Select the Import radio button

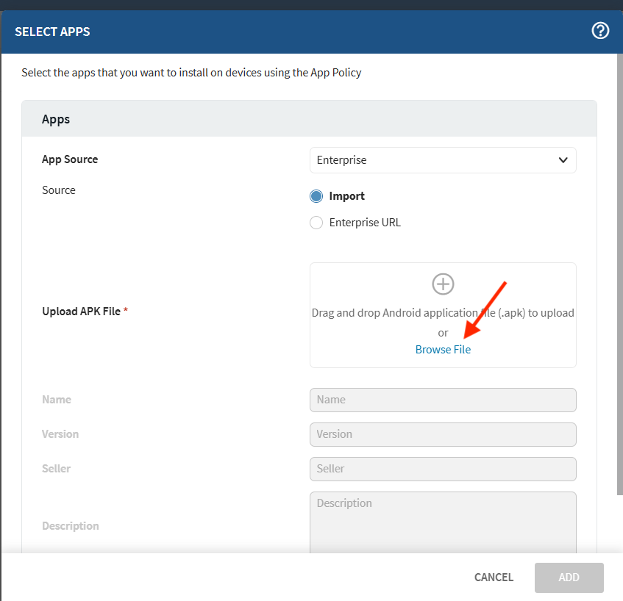pyautogui.click(x=316, y=196)
